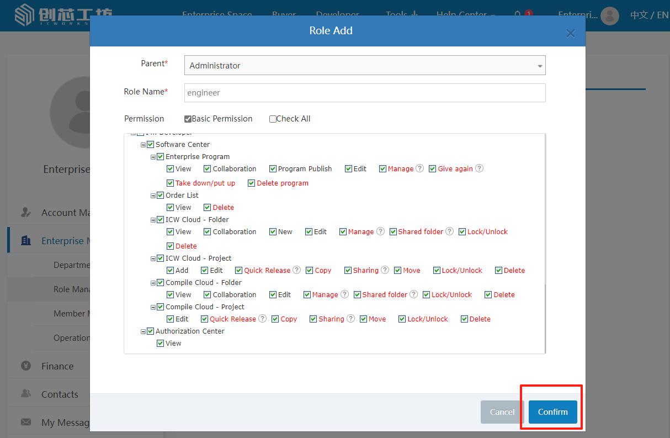Click the Role Name input field
The height and width of the screenshot is (438, 670).
(x=364, y=93)
